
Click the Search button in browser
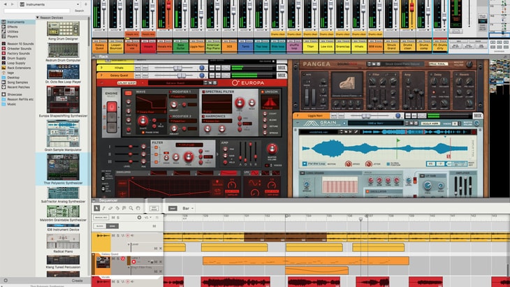[79, 10]
